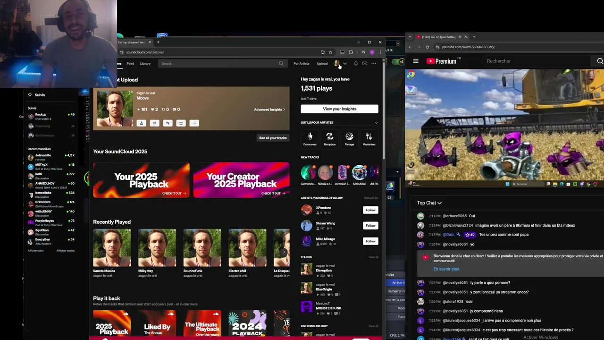Open the Promouvez artist tool
This screenshot has width=604, height=340.
[x=310, y=139]
